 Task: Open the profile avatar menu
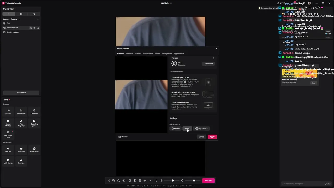point(309,3)
